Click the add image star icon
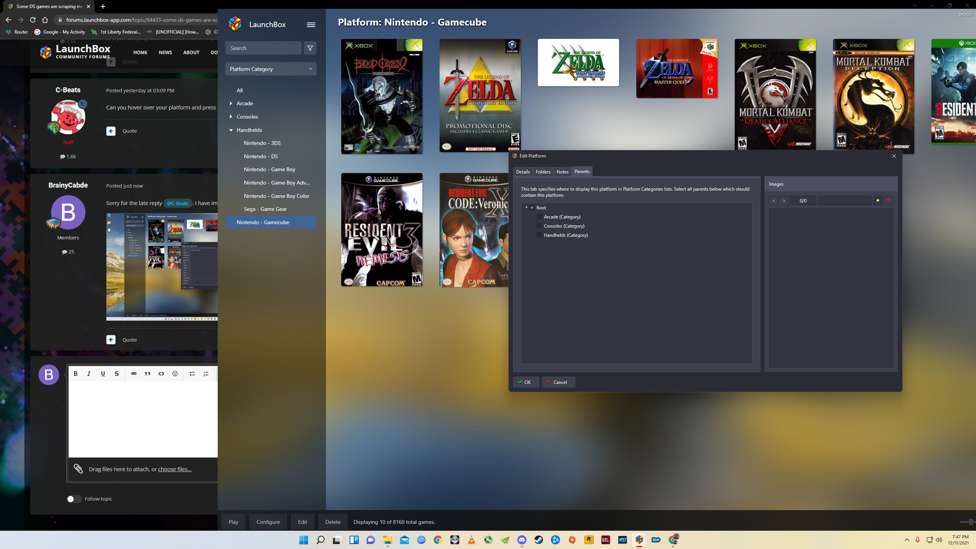976x549 pixels. pyautogui.click(x=878, y=201)
